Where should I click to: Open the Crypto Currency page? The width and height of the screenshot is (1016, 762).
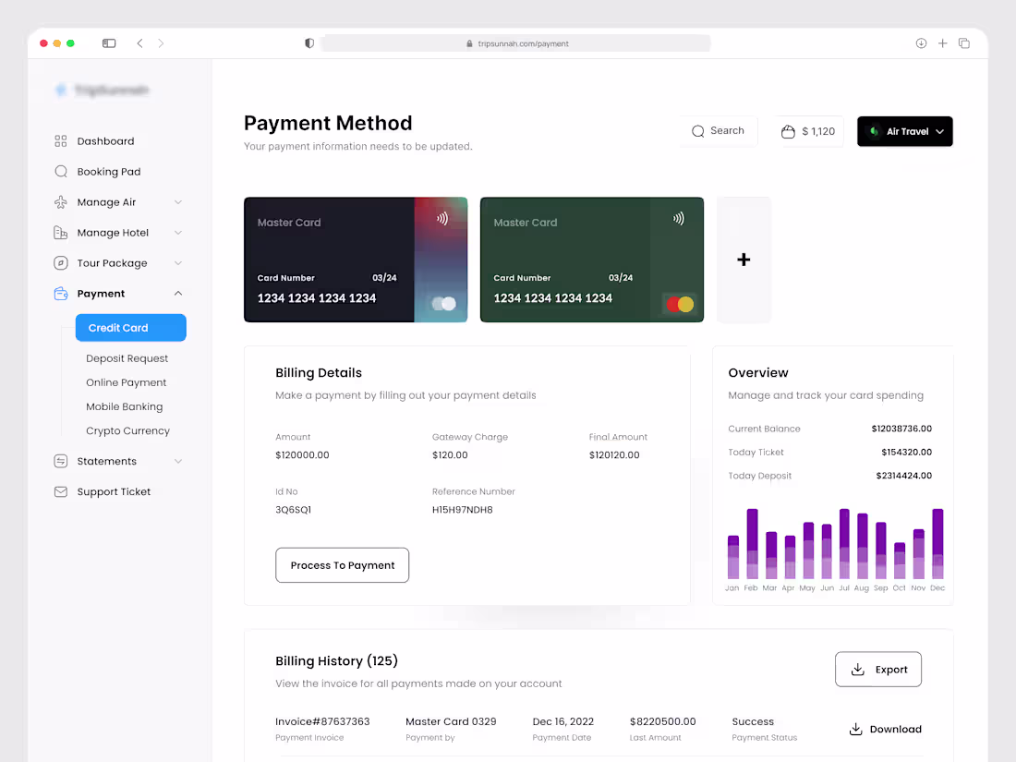(x=127, y=431)
